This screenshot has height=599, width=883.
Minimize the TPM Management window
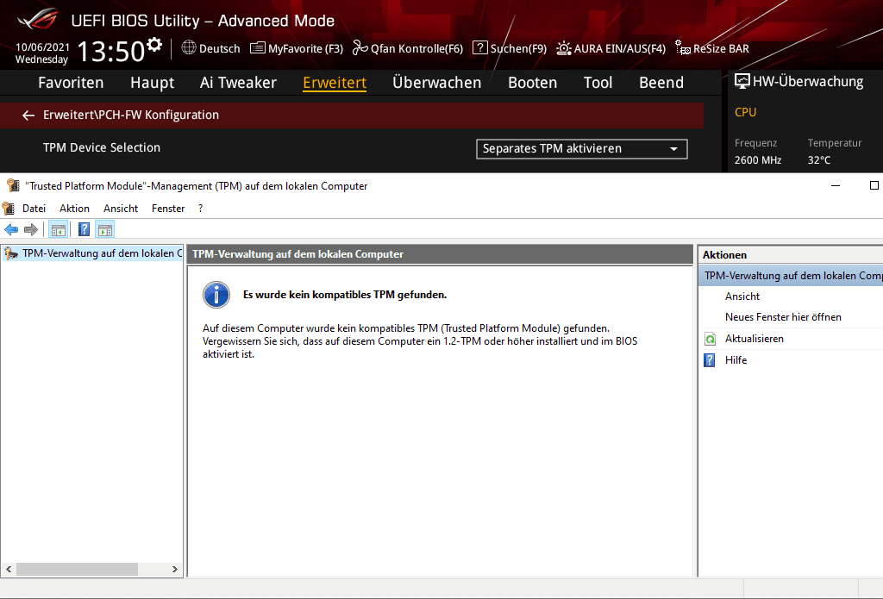click(x=836, y=185)
